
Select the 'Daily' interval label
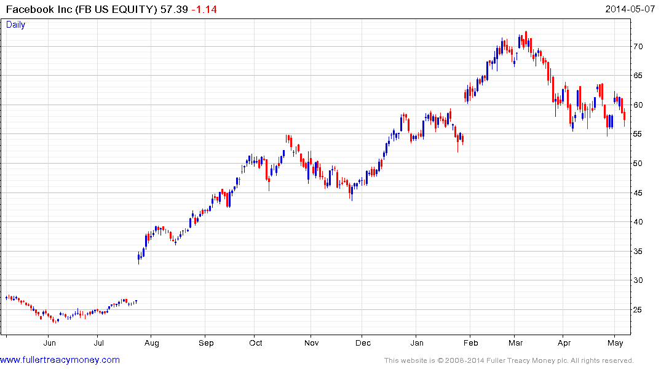pyautogui.click(x=15, y=25)
